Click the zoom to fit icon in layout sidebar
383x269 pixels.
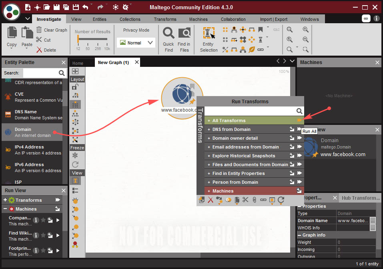(x=75, y=71)
